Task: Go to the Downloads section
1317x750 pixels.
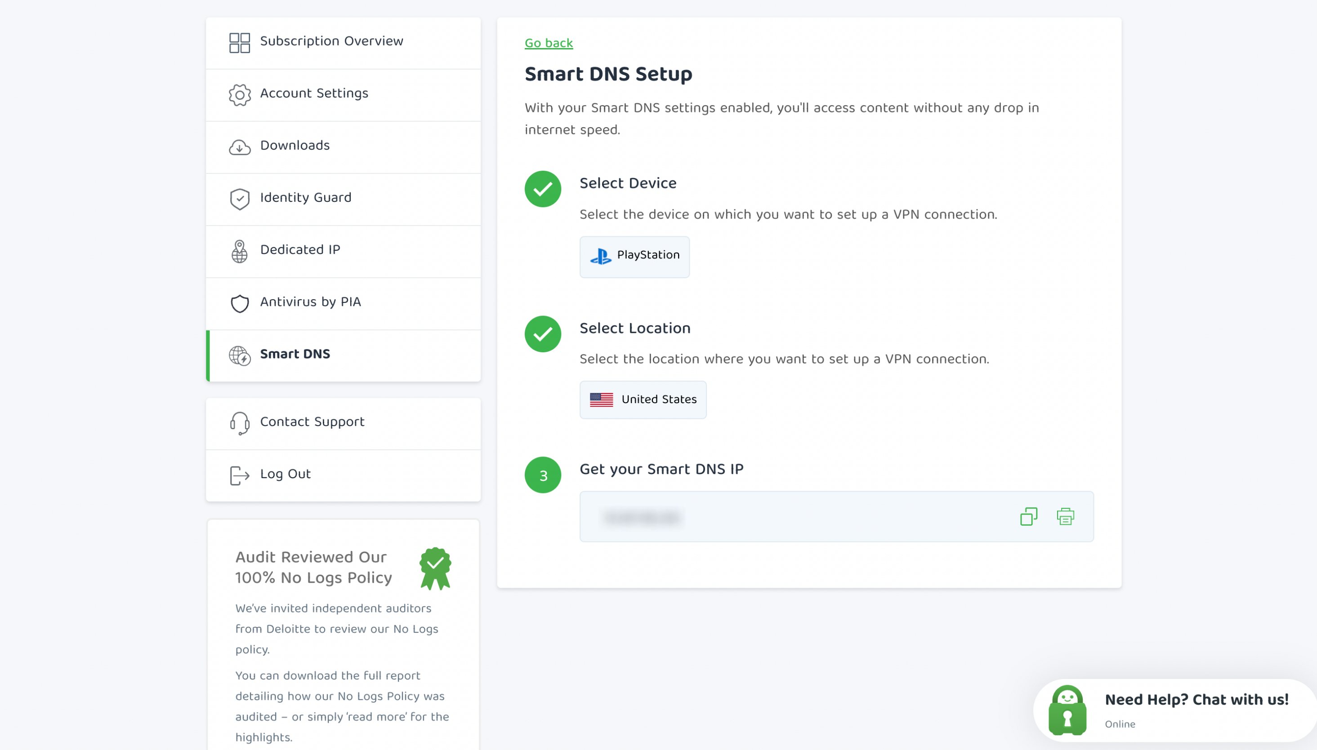Action: pos(343,147)
